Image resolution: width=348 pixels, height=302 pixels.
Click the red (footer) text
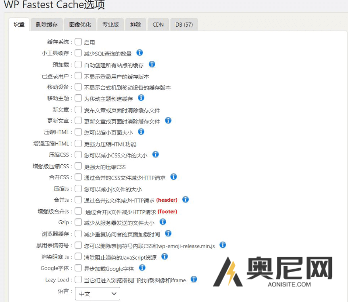(168, 211)
